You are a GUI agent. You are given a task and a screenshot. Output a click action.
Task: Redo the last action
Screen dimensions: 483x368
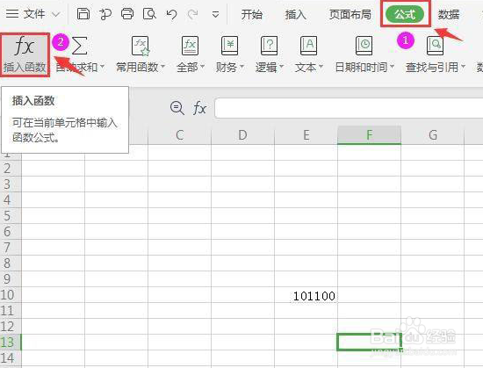pos(193,14)
